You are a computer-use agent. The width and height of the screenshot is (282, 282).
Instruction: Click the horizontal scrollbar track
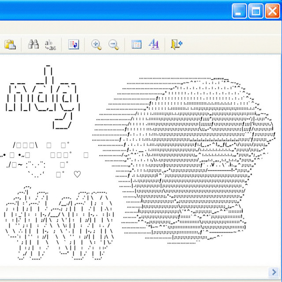coord(132,270)
